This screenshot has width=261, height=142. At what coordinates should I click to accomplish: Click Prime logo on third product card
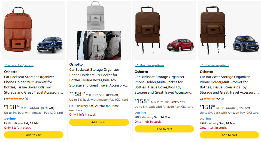(x=140, y=113)
